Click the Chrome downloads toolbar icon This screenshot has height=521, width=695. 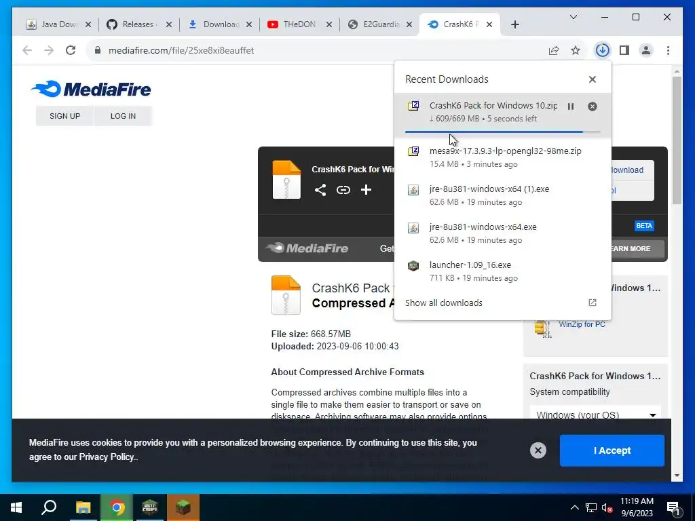[x=602, y=50]
